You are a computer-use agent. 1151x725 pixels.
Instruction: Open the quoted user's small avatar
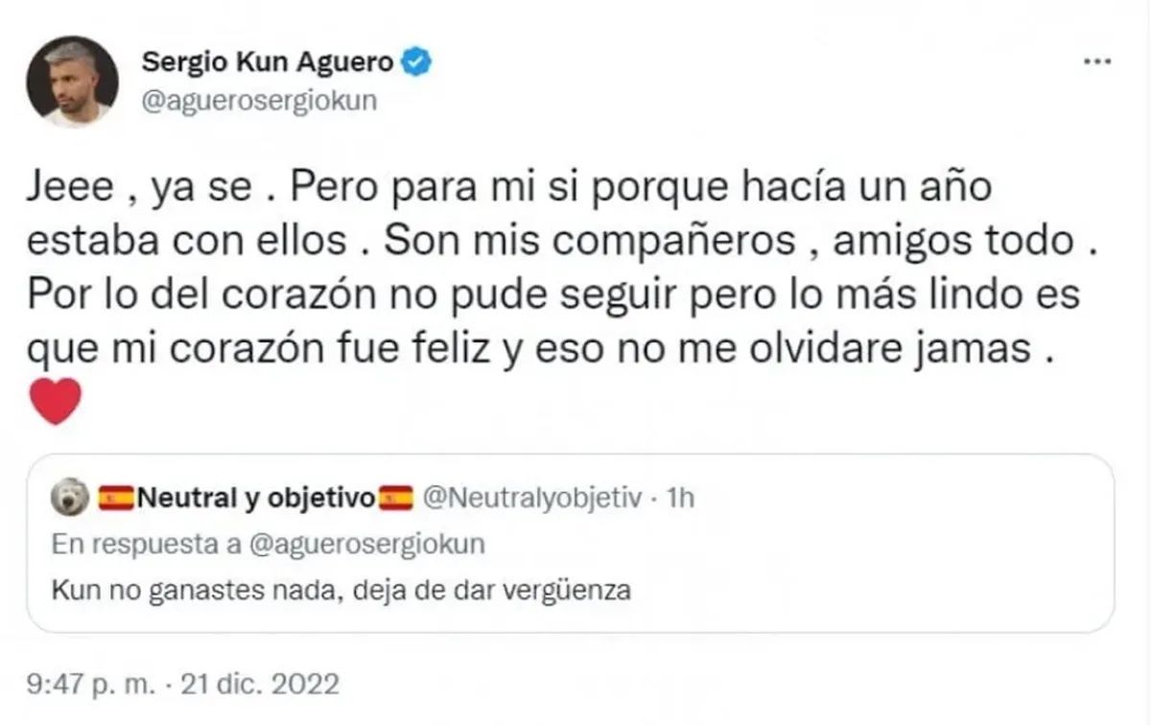click(x=73, y=498)
